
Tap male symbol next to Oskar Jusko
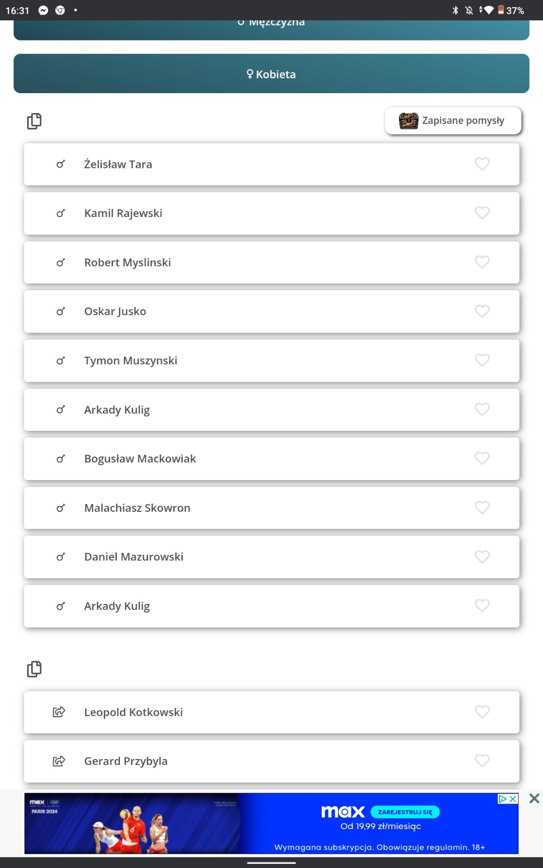click(60, 311)
